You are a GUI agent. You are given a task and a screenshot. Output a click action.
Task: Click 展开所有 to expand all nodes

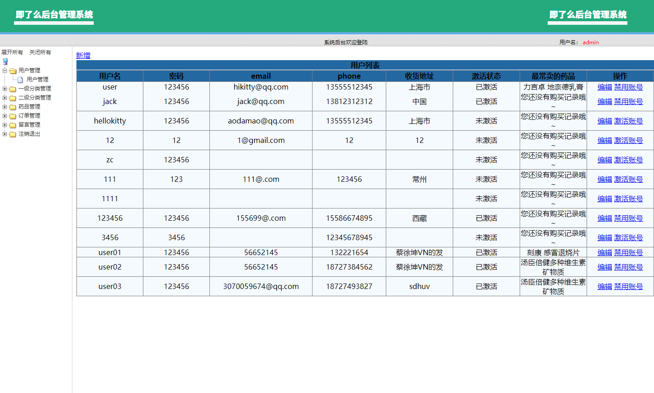[x=12, y=52]
